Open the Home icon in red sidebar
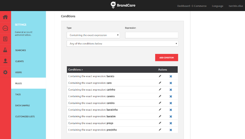The image size is (245, 139). coord(5,17)
